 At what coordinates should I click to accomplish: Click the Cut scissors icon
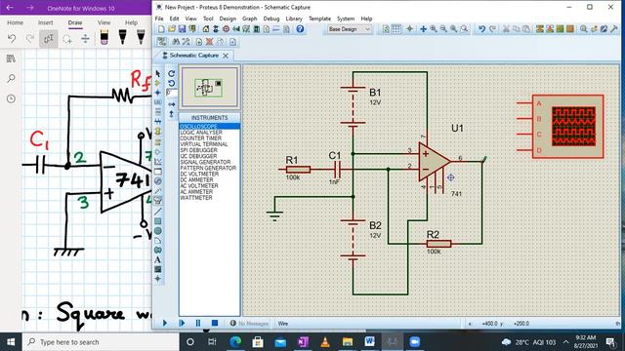click(x=506, y=29)
